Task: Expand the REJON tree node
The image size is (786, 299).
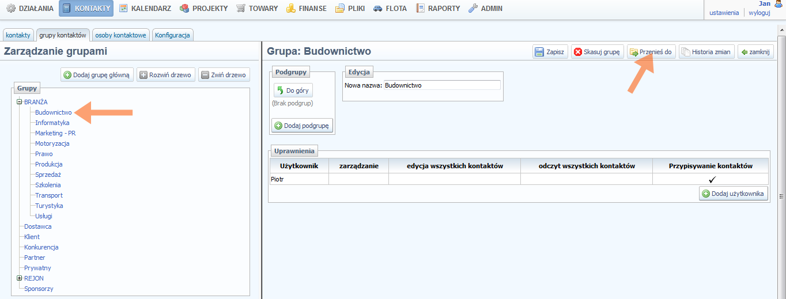Action: point(20,278)
